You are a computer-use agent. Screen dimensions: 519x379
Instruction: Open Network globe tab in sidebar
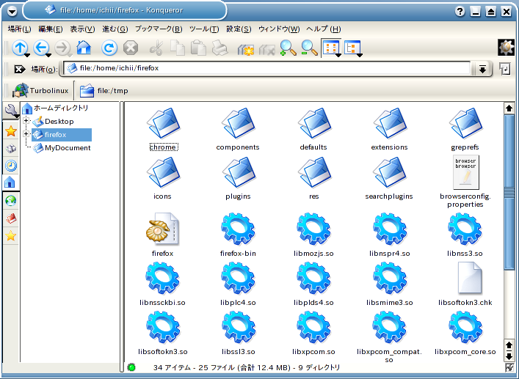[11, 201]
